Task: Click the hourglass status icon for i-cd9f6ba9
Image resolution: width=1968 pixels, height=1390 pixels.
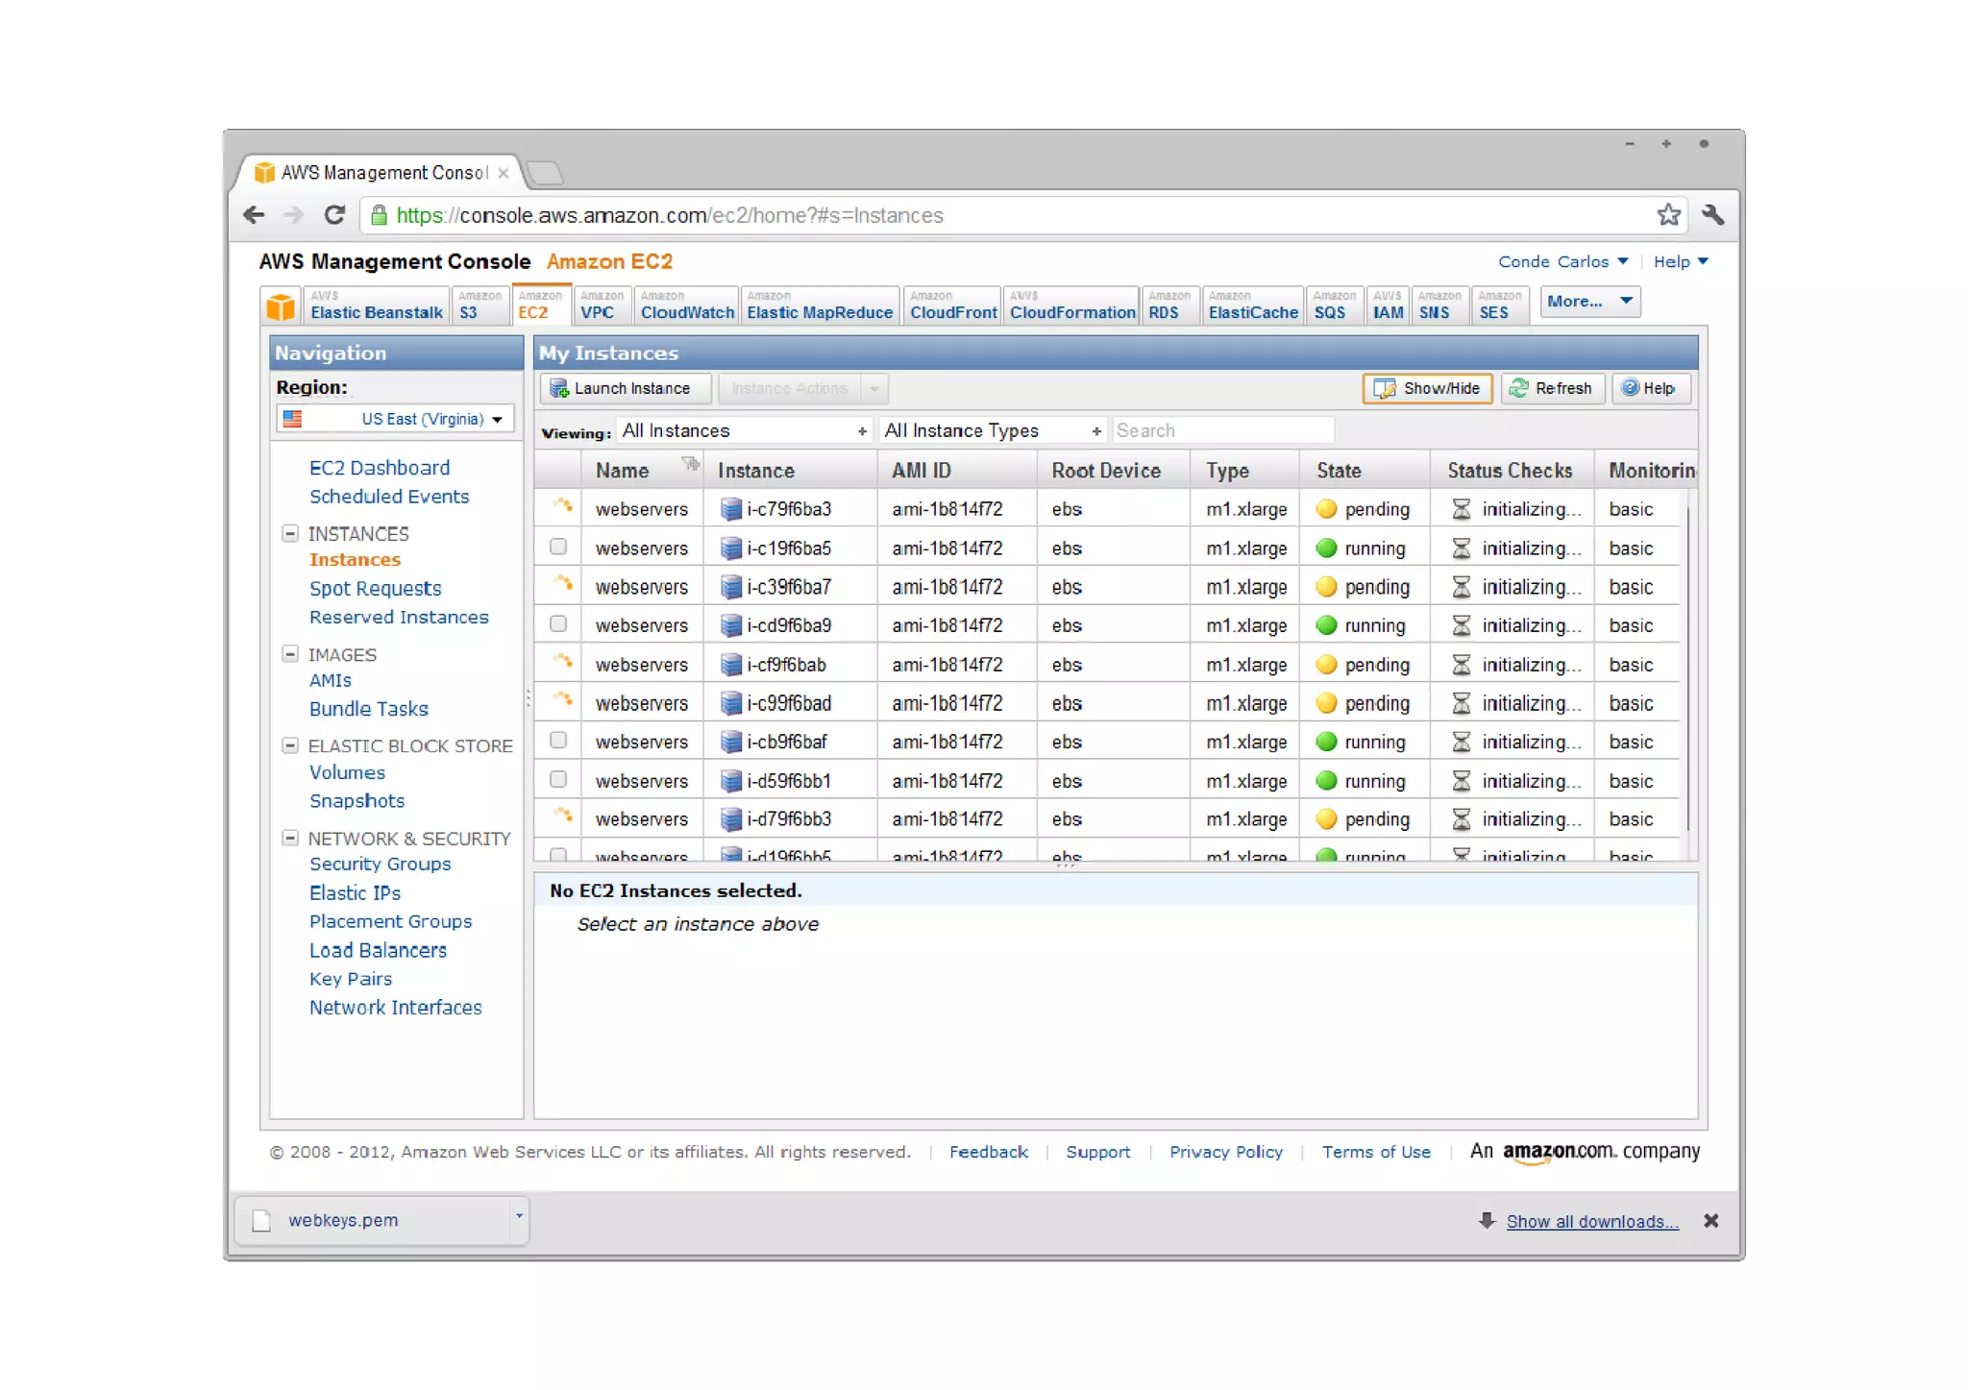Action: click(x=1461, y=626)
